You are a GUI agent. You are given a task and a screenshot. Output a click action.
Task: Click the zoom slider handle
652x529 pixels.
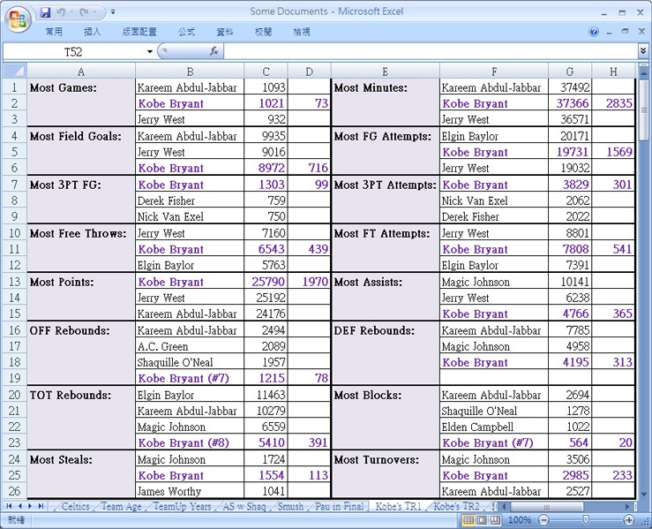[x=586, y=520]
